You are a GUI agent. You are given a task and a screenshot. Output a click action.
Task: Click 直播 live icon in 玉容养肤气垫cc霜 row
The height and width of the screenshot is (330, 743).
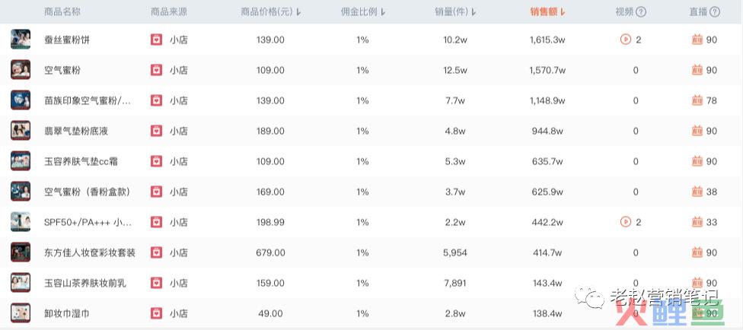coord(697,161)
